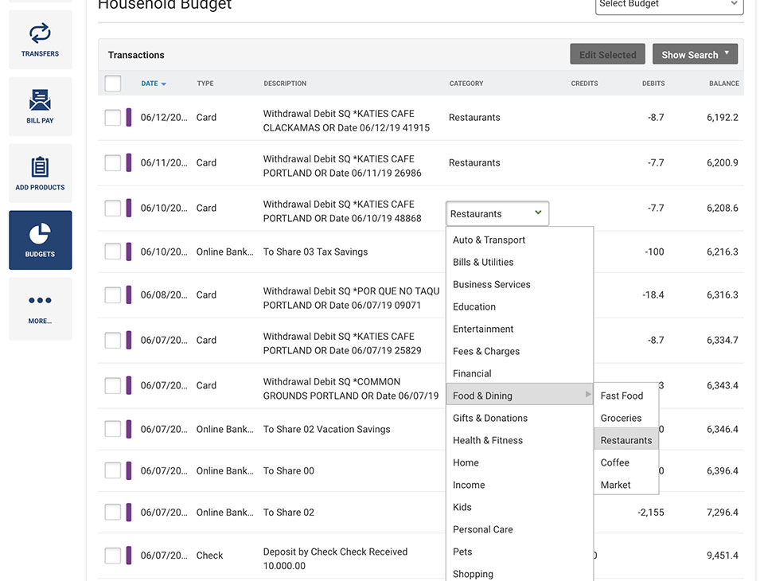Choose Fees & Charges category

pyautogui.click(x=520, y=352)
